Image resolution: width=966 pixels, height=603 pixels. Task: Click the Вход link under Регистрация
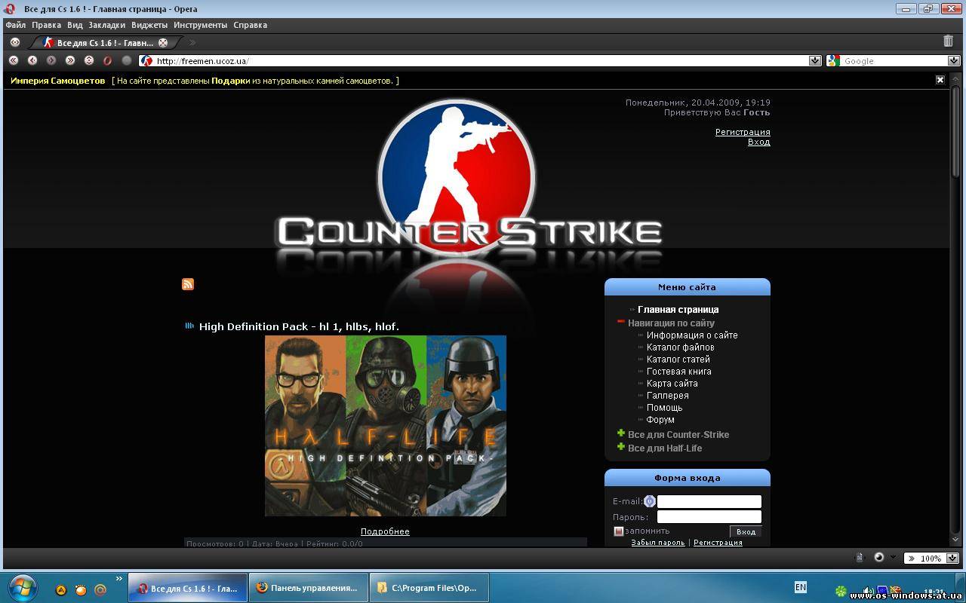pos(759,142)
